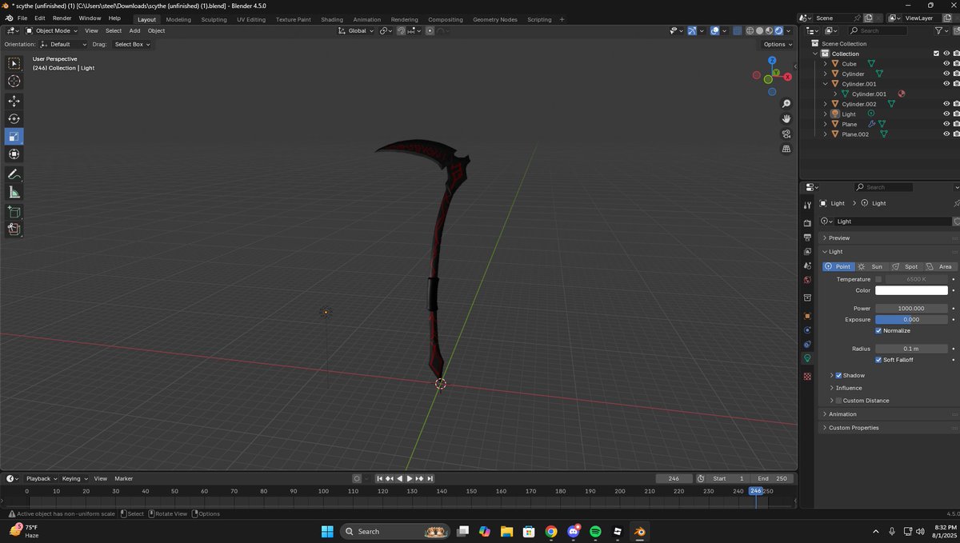Viewport: 960px width, 543px height.
Task: Expand the Plane.002 outliner entry
Action: pyautogui.click(x=826, y=134)
